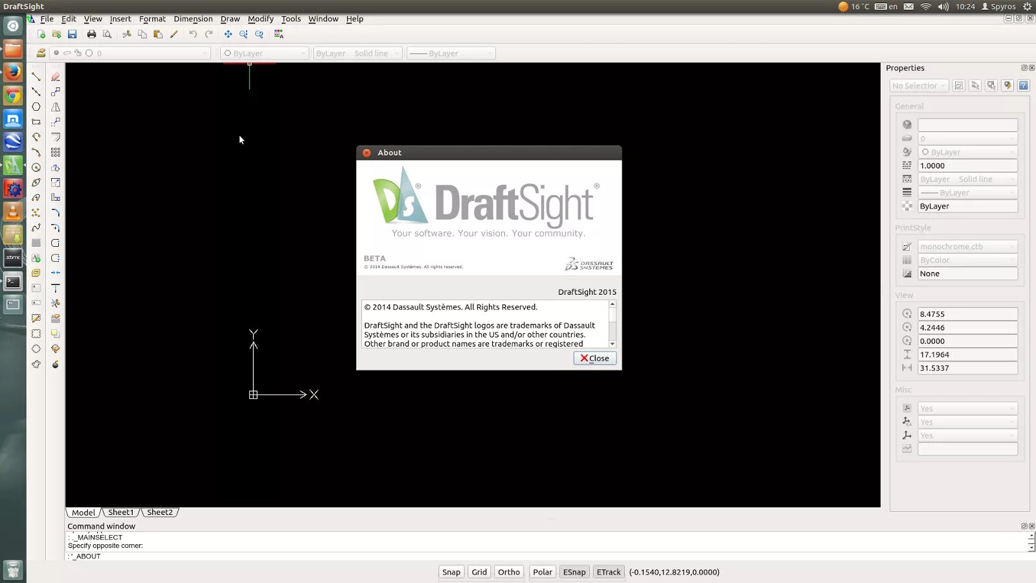This screenshot has height=583, width=1036.
Task: Create a new drawing with the New icon
Action: [x=41, y=34]
